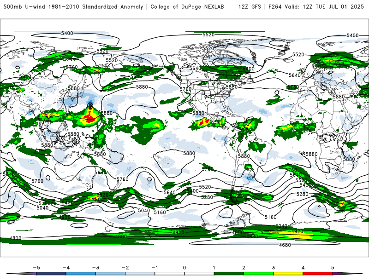This screenshot has height=276, width=369.
Task: Click the 5760 contour label over the western United States
Action: (x=185, y=89)
